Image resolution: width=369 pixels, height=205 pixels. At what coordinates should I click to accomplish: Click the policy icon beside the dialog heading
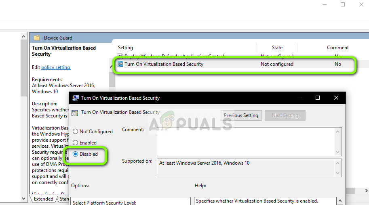(75, 113)
